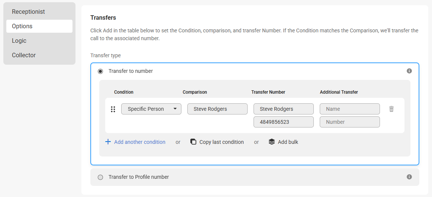Screen dimensions: 432x197
Task: Click the Comparison field with Steve Rodgers
Action: coord(217,109)
